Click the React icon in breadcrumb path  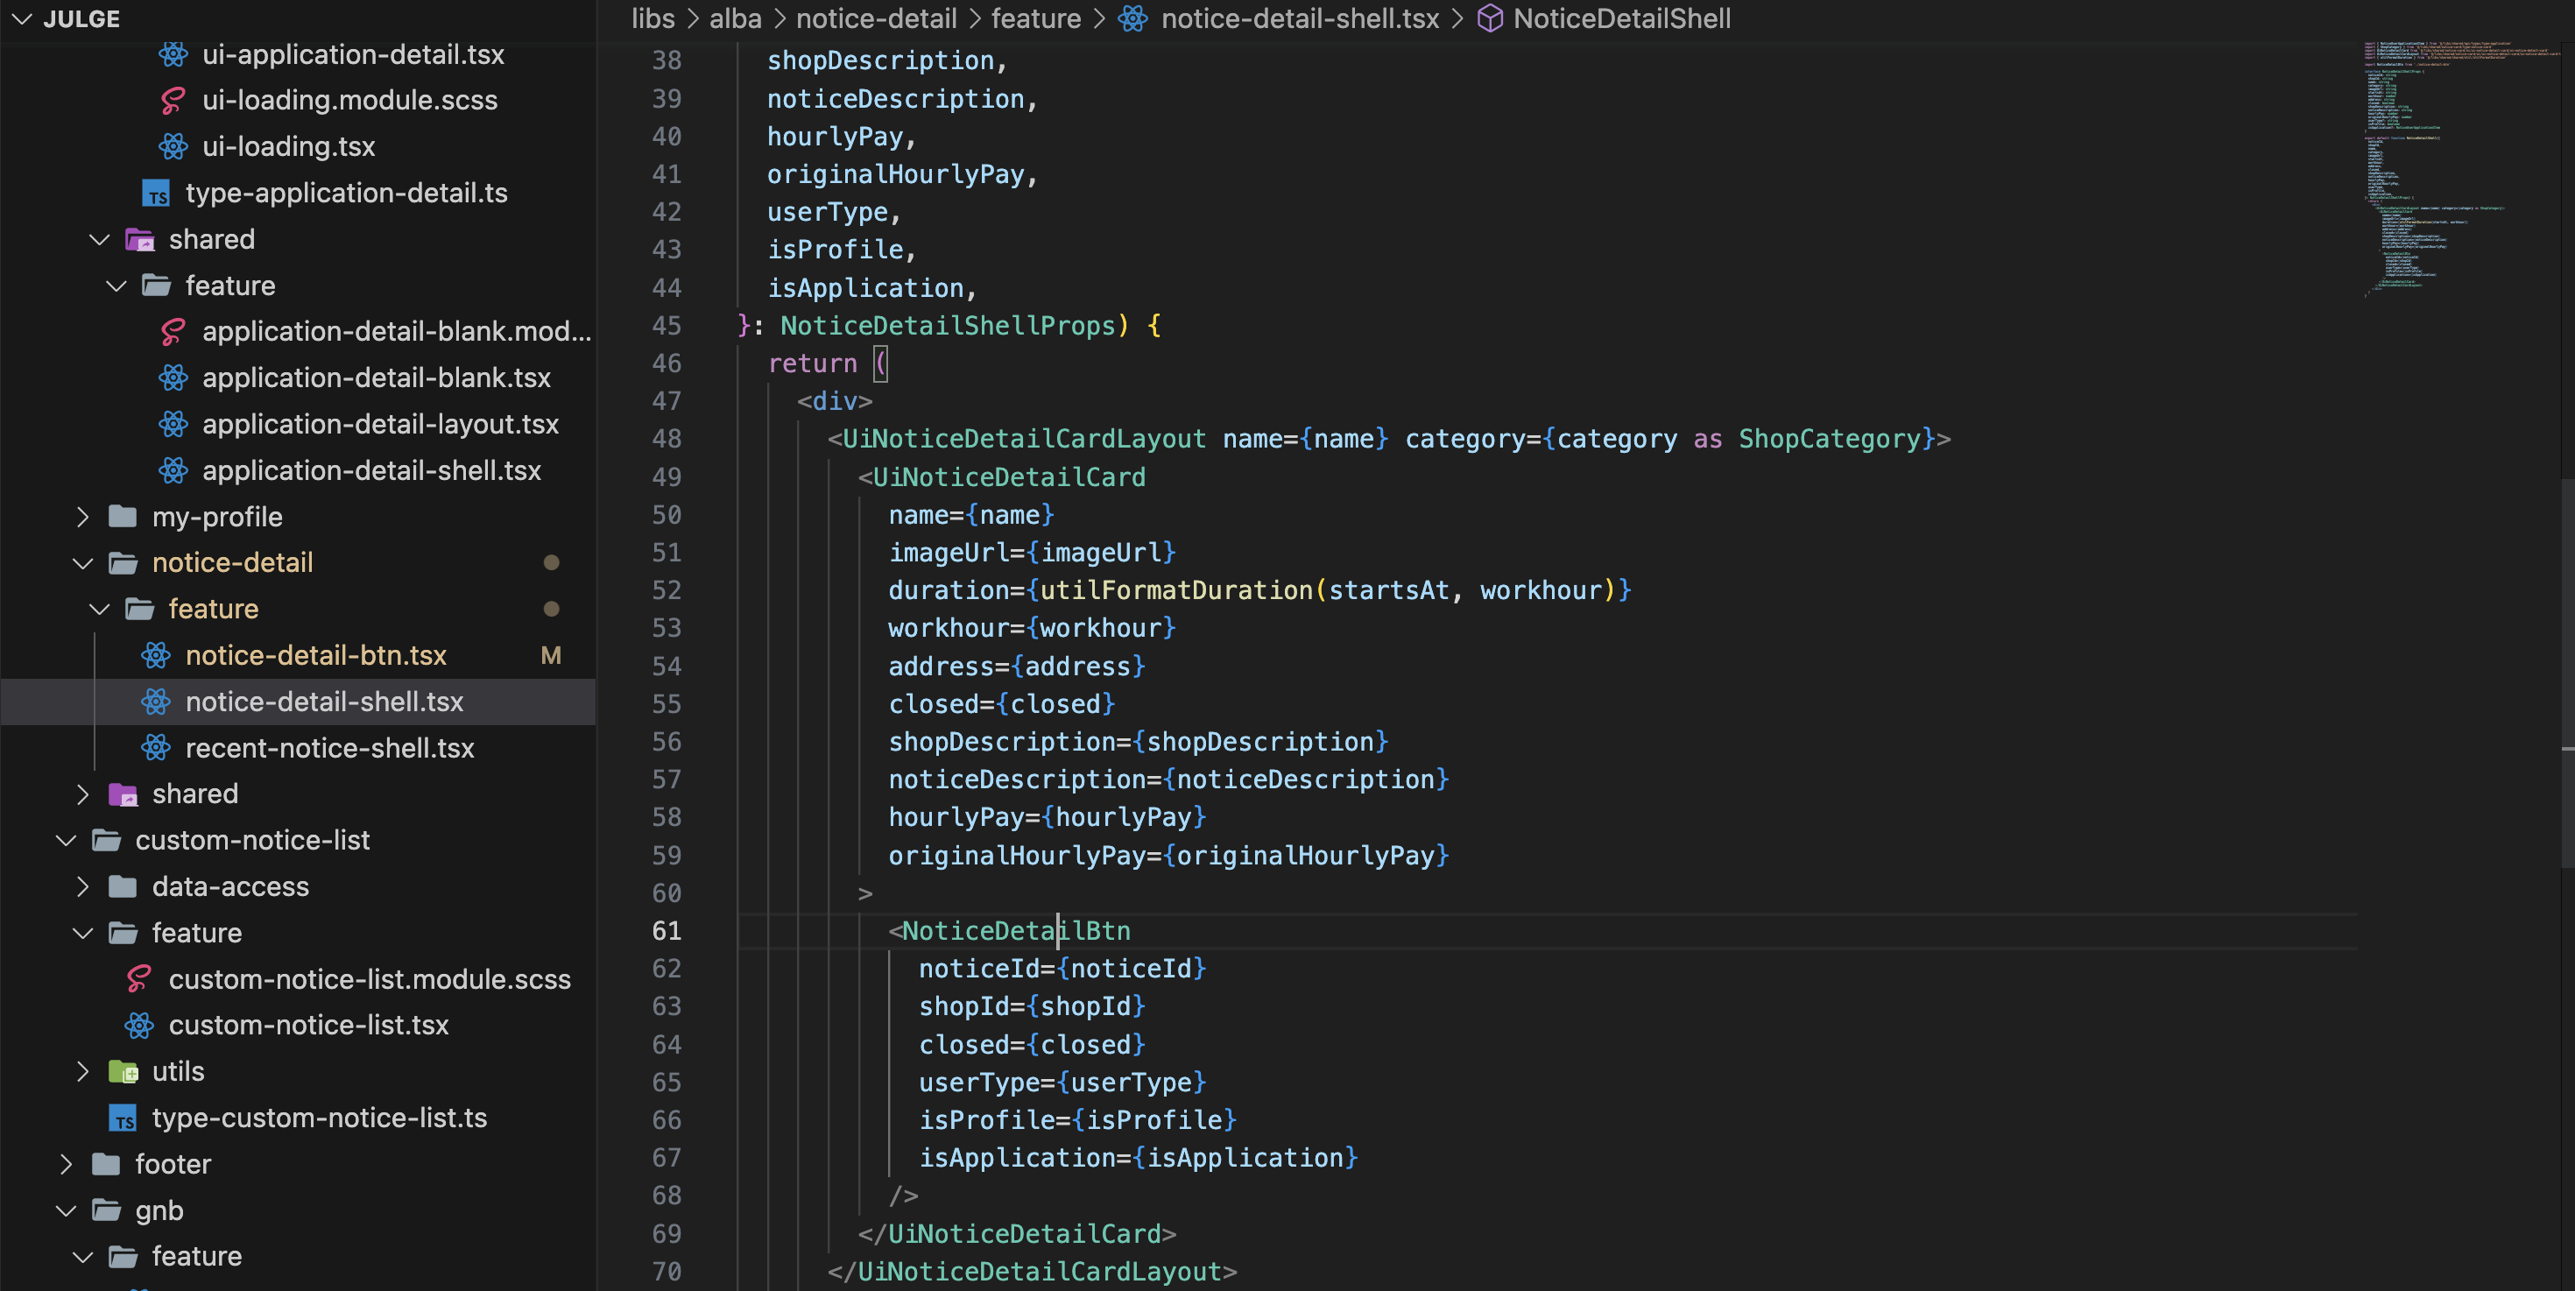tap(1132, 18)
